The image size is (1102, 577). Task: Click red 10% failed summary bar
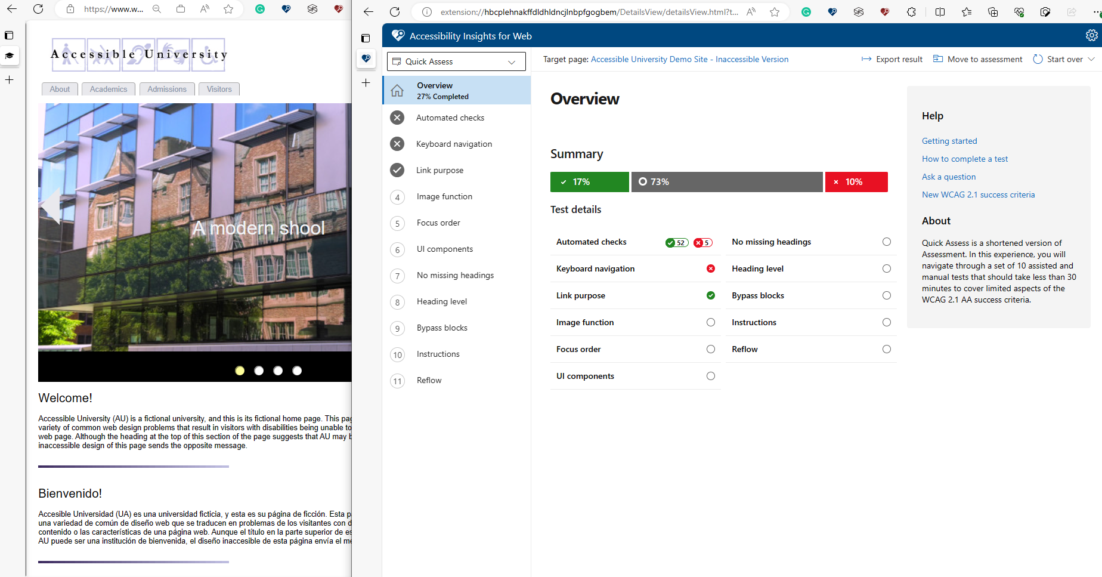click(856, 182)
